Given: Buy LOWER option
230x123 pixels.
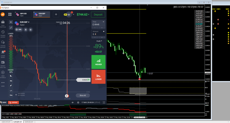Looking at the screenshot, I should 98,77.
